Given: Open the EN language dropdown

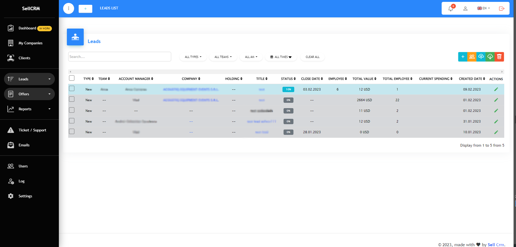Looking at the screenshot, I should coord(483,8).
